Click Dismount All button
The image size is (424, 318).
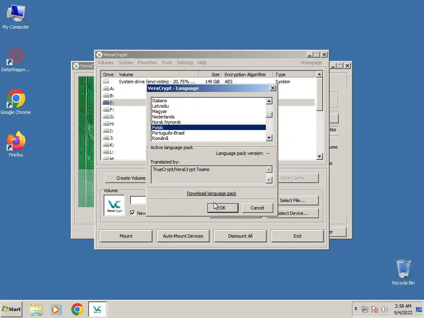(240, 236)
